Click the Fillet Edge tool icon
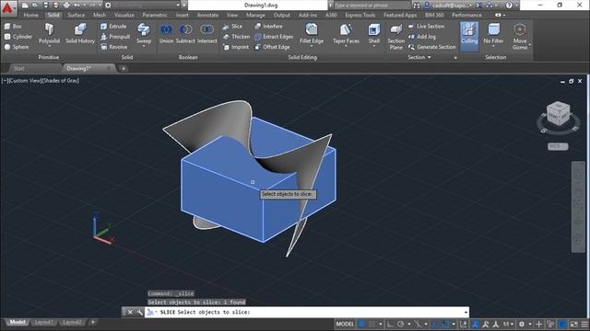590x331 pixels. [312, 29]
